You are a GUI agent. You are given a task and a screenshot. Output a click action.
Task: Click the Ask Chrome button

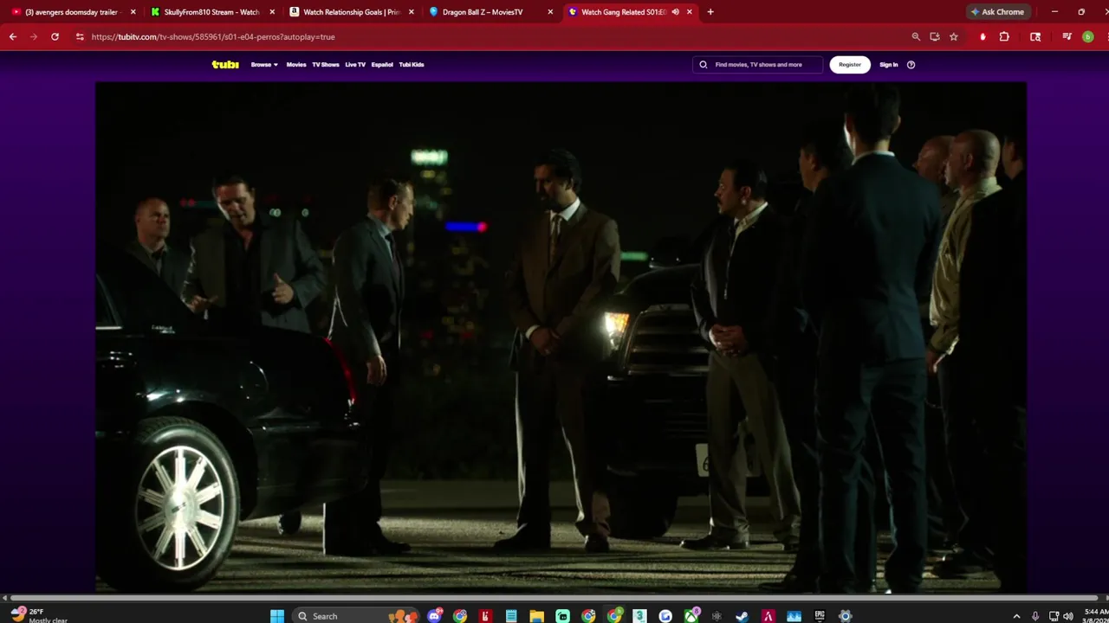coord(997,12)
